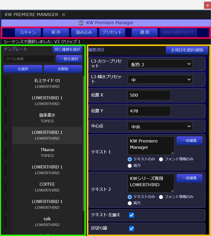Select the COFFEE template

47,187
